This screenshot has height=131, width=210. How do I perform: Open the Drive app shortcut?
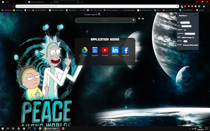[x=85, y=51]
